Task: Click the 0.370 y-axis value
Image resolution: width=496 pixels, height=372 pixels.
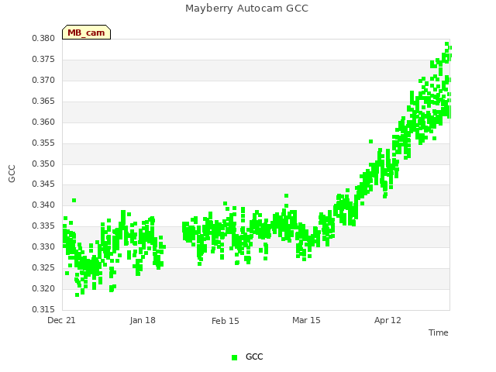Action: pyautogui.click(x=43, y=81)
